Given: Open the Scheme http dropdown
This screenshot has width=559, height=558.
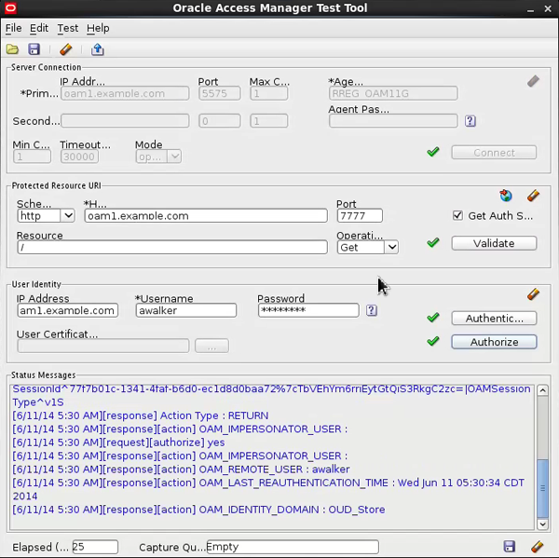Looking at the screenshot, I should 68,216.
